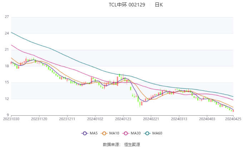Click x-axis date label 20231211

[x=67, y=119]
